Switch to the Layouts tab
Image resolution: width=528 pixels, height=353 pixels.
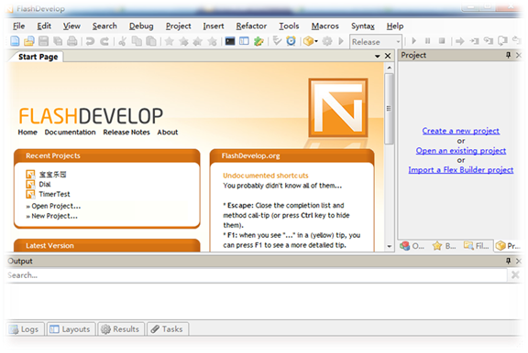[71, 329]
